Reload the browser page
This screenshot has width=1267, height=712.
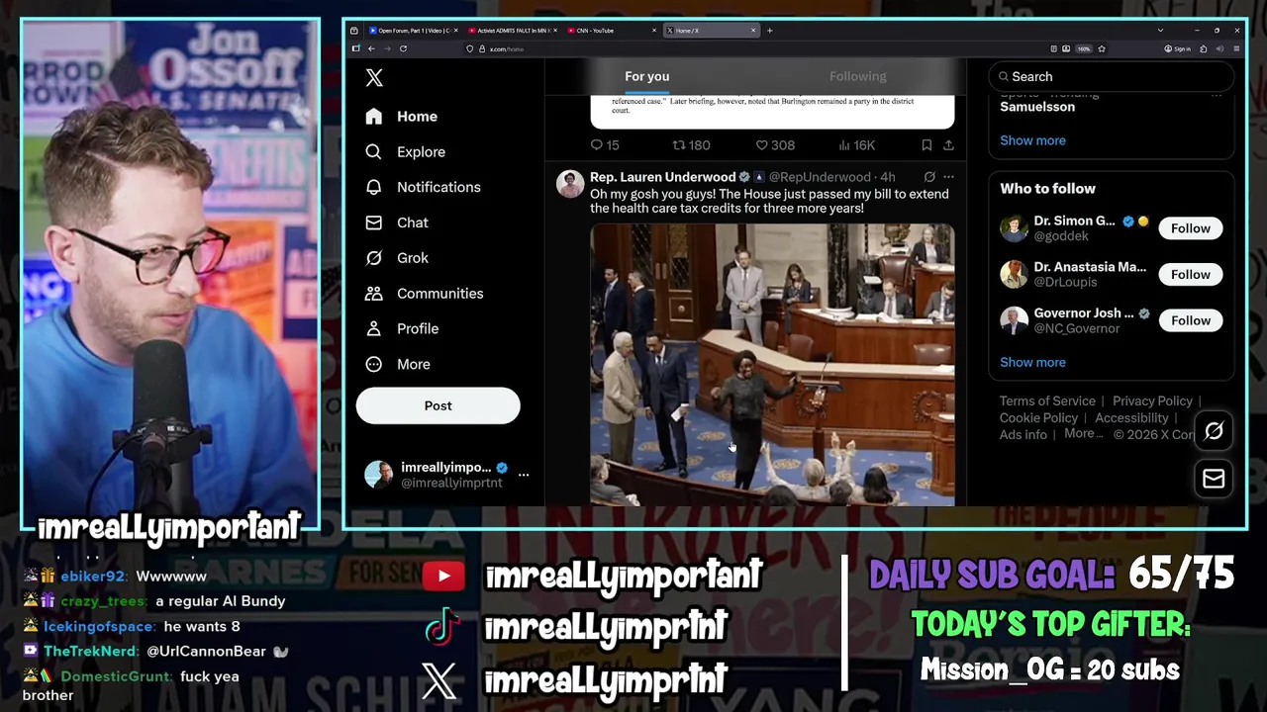click(x=403, y=48)
